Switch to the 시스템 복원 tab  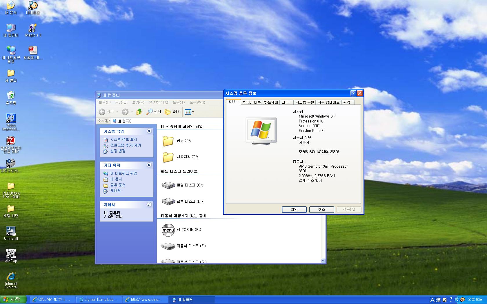click(305, 102)
